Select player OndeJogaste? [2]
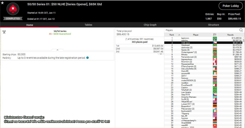 [x=189, y=52]
